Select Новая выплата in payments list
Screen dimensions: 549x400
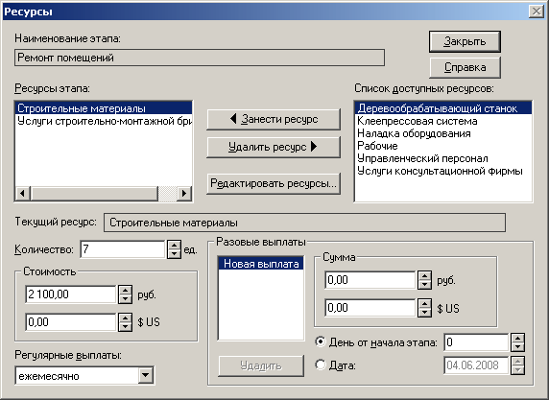[261, 264]
